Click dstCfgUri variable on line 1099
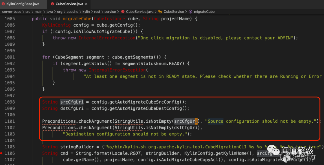 pos(72,109)
